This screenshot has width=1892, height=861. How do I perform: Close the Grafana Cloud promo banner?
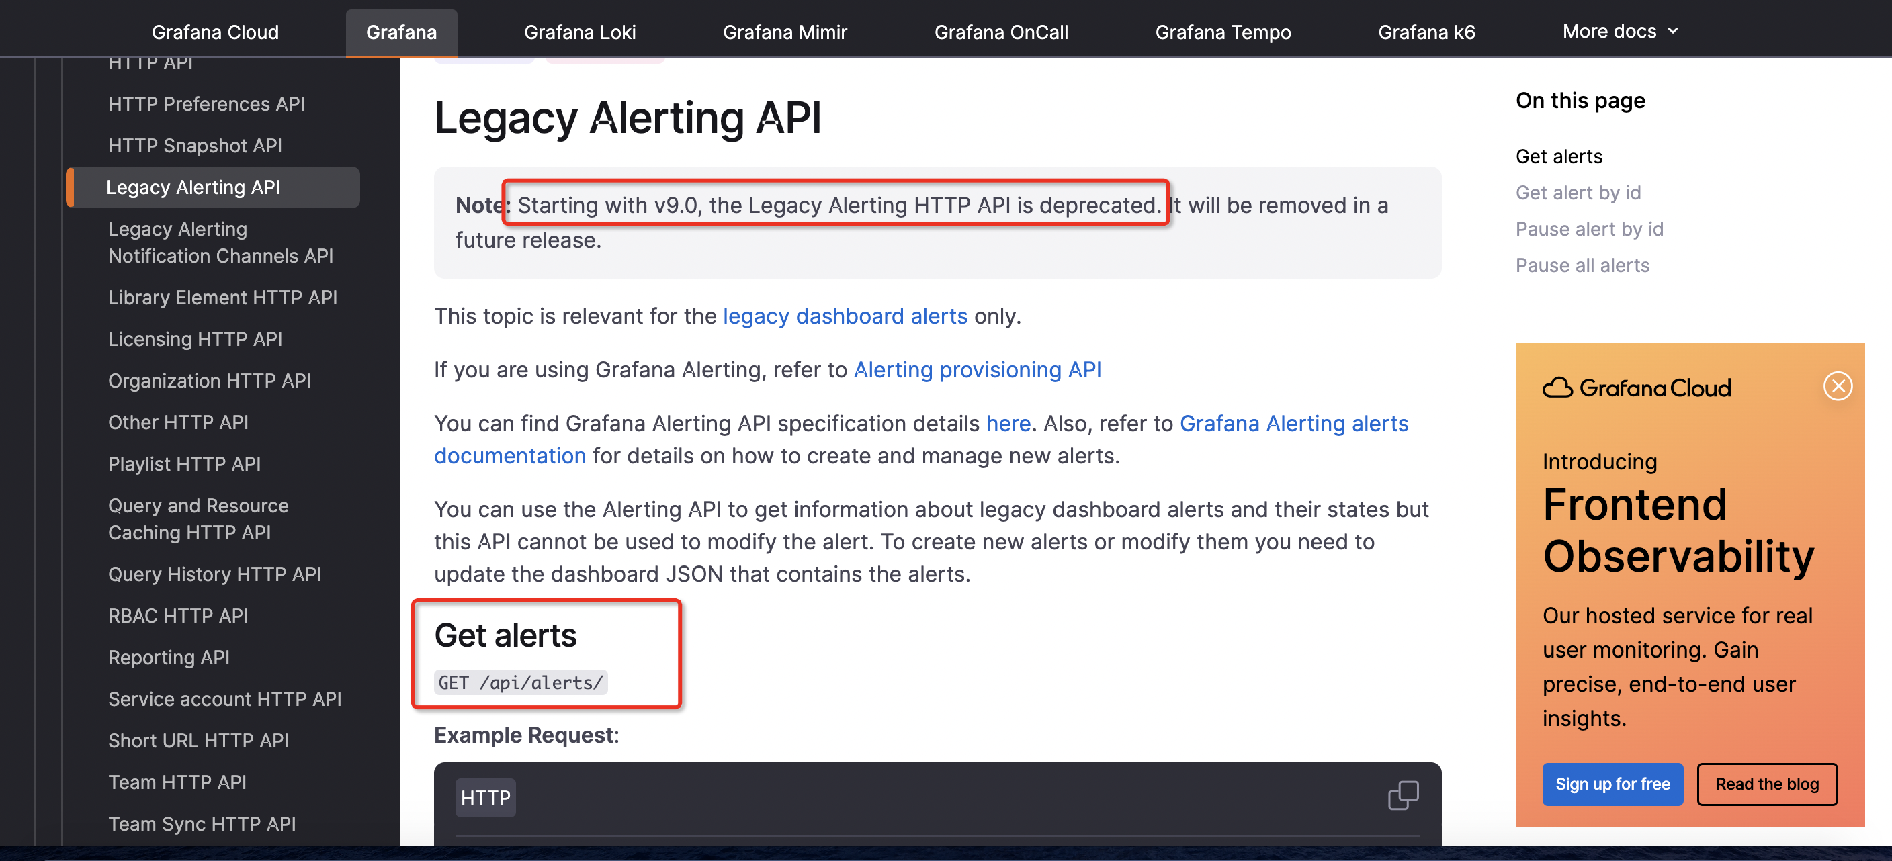(x=1837, y=386)
